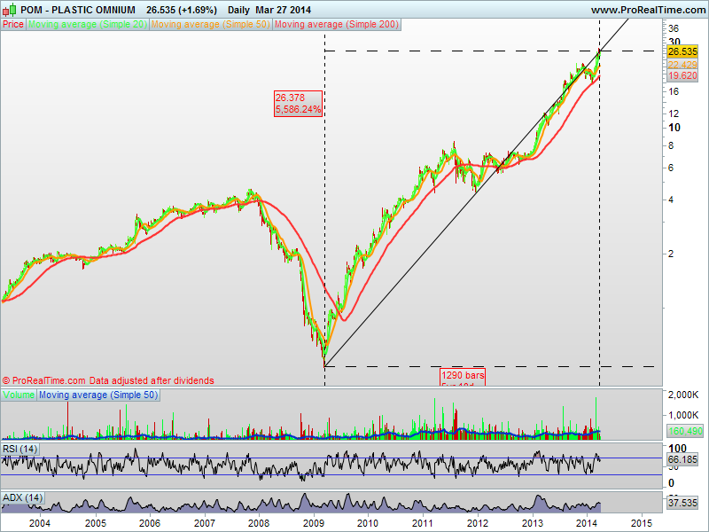Click the 2,000K volume scale label
Viewport: 709px width, 532px height.
point(683,395)
